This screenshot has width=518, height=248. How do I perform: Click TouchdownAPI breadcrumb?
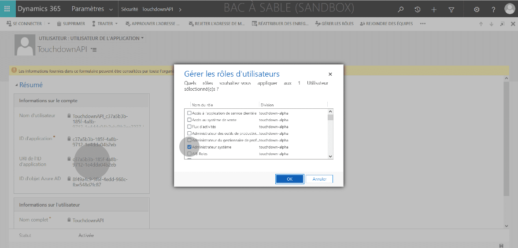click(157, 9)
